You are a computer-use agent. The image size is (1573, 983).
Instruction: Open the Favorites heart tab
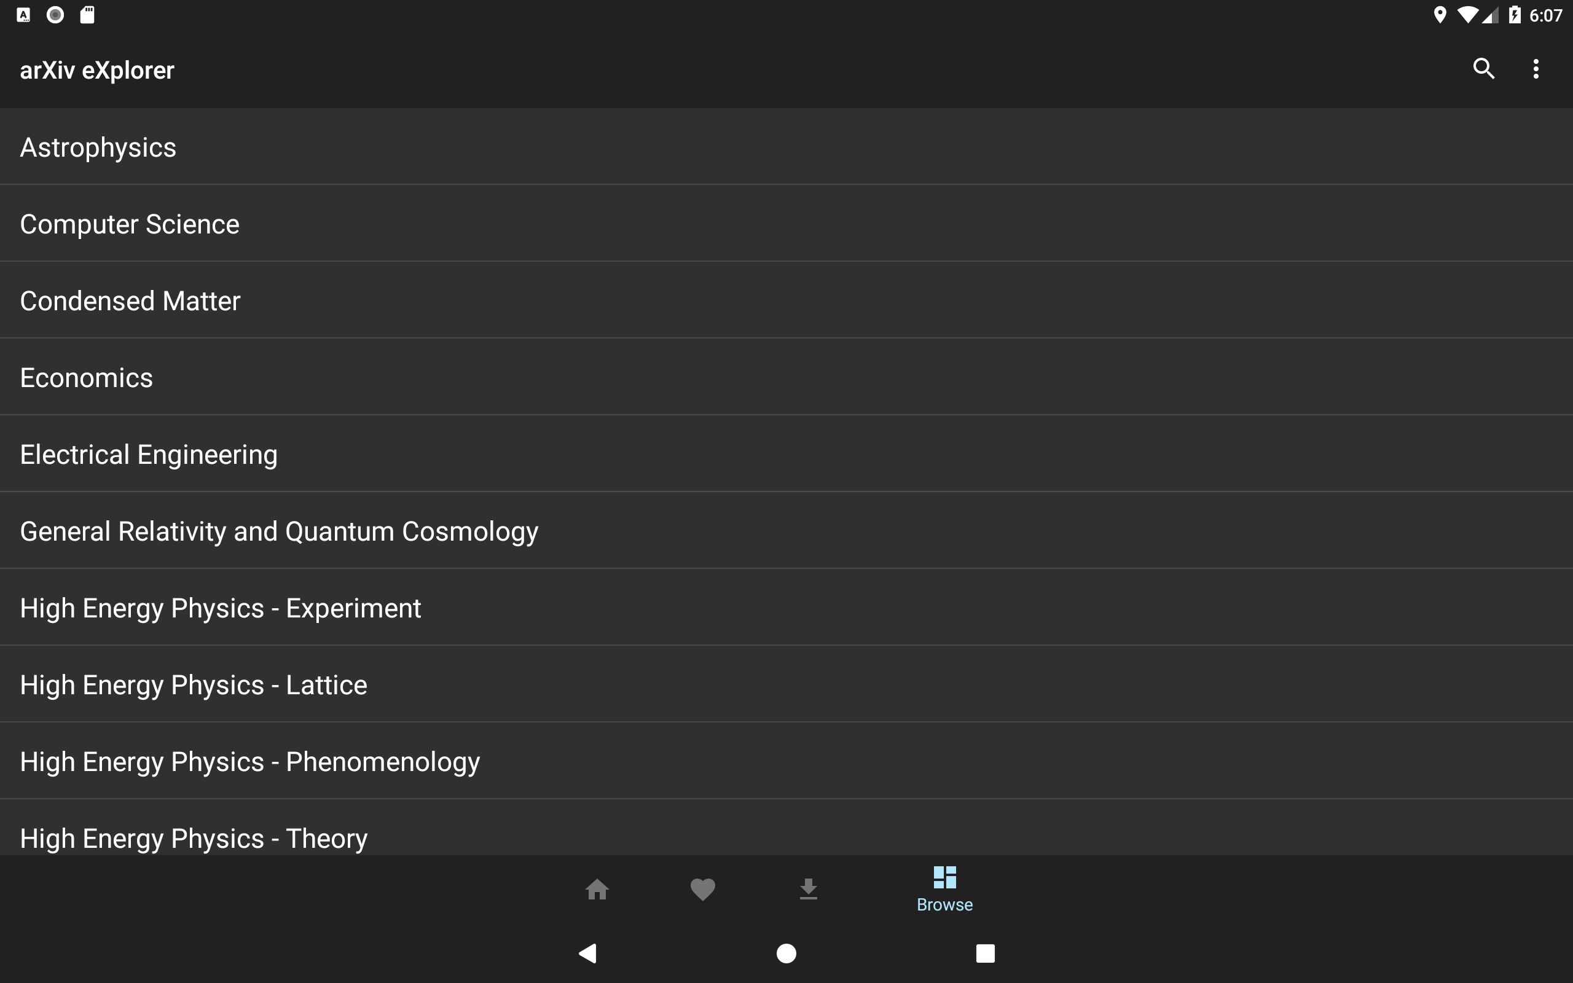click(703, 889)
